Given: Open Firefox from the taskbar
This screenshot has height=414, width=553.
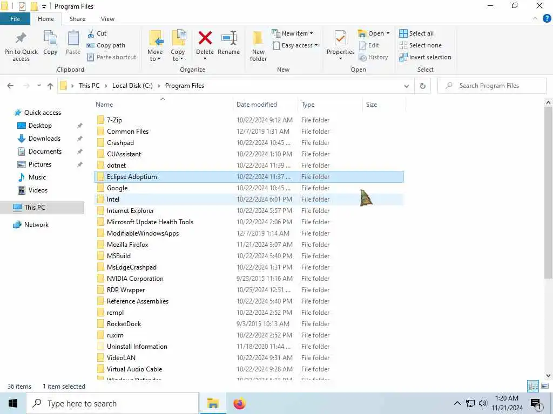Looking at the screenshot, I should tap(239, 403).
